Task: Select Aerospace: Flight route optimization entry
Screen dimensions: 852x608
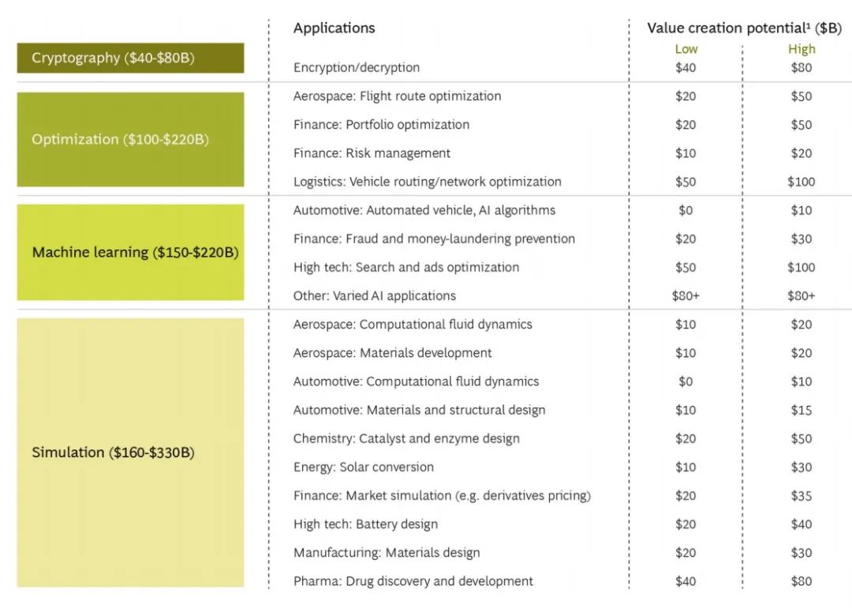Action: pos(397,96)
